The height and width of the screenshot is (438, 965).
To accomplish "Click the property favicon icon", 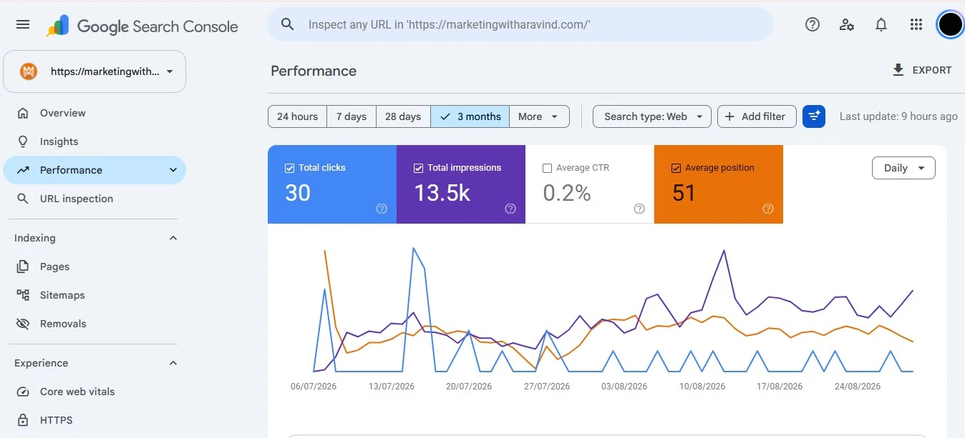I will [x=29, y=71].
